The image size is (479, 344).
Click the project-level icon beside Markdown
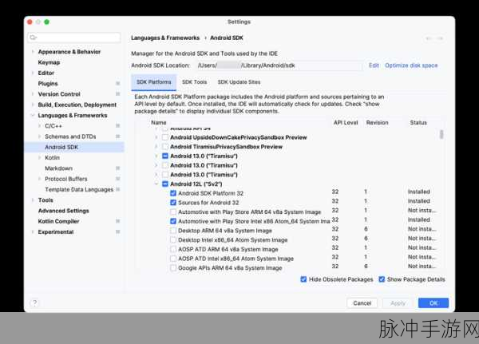coord(118,168)
